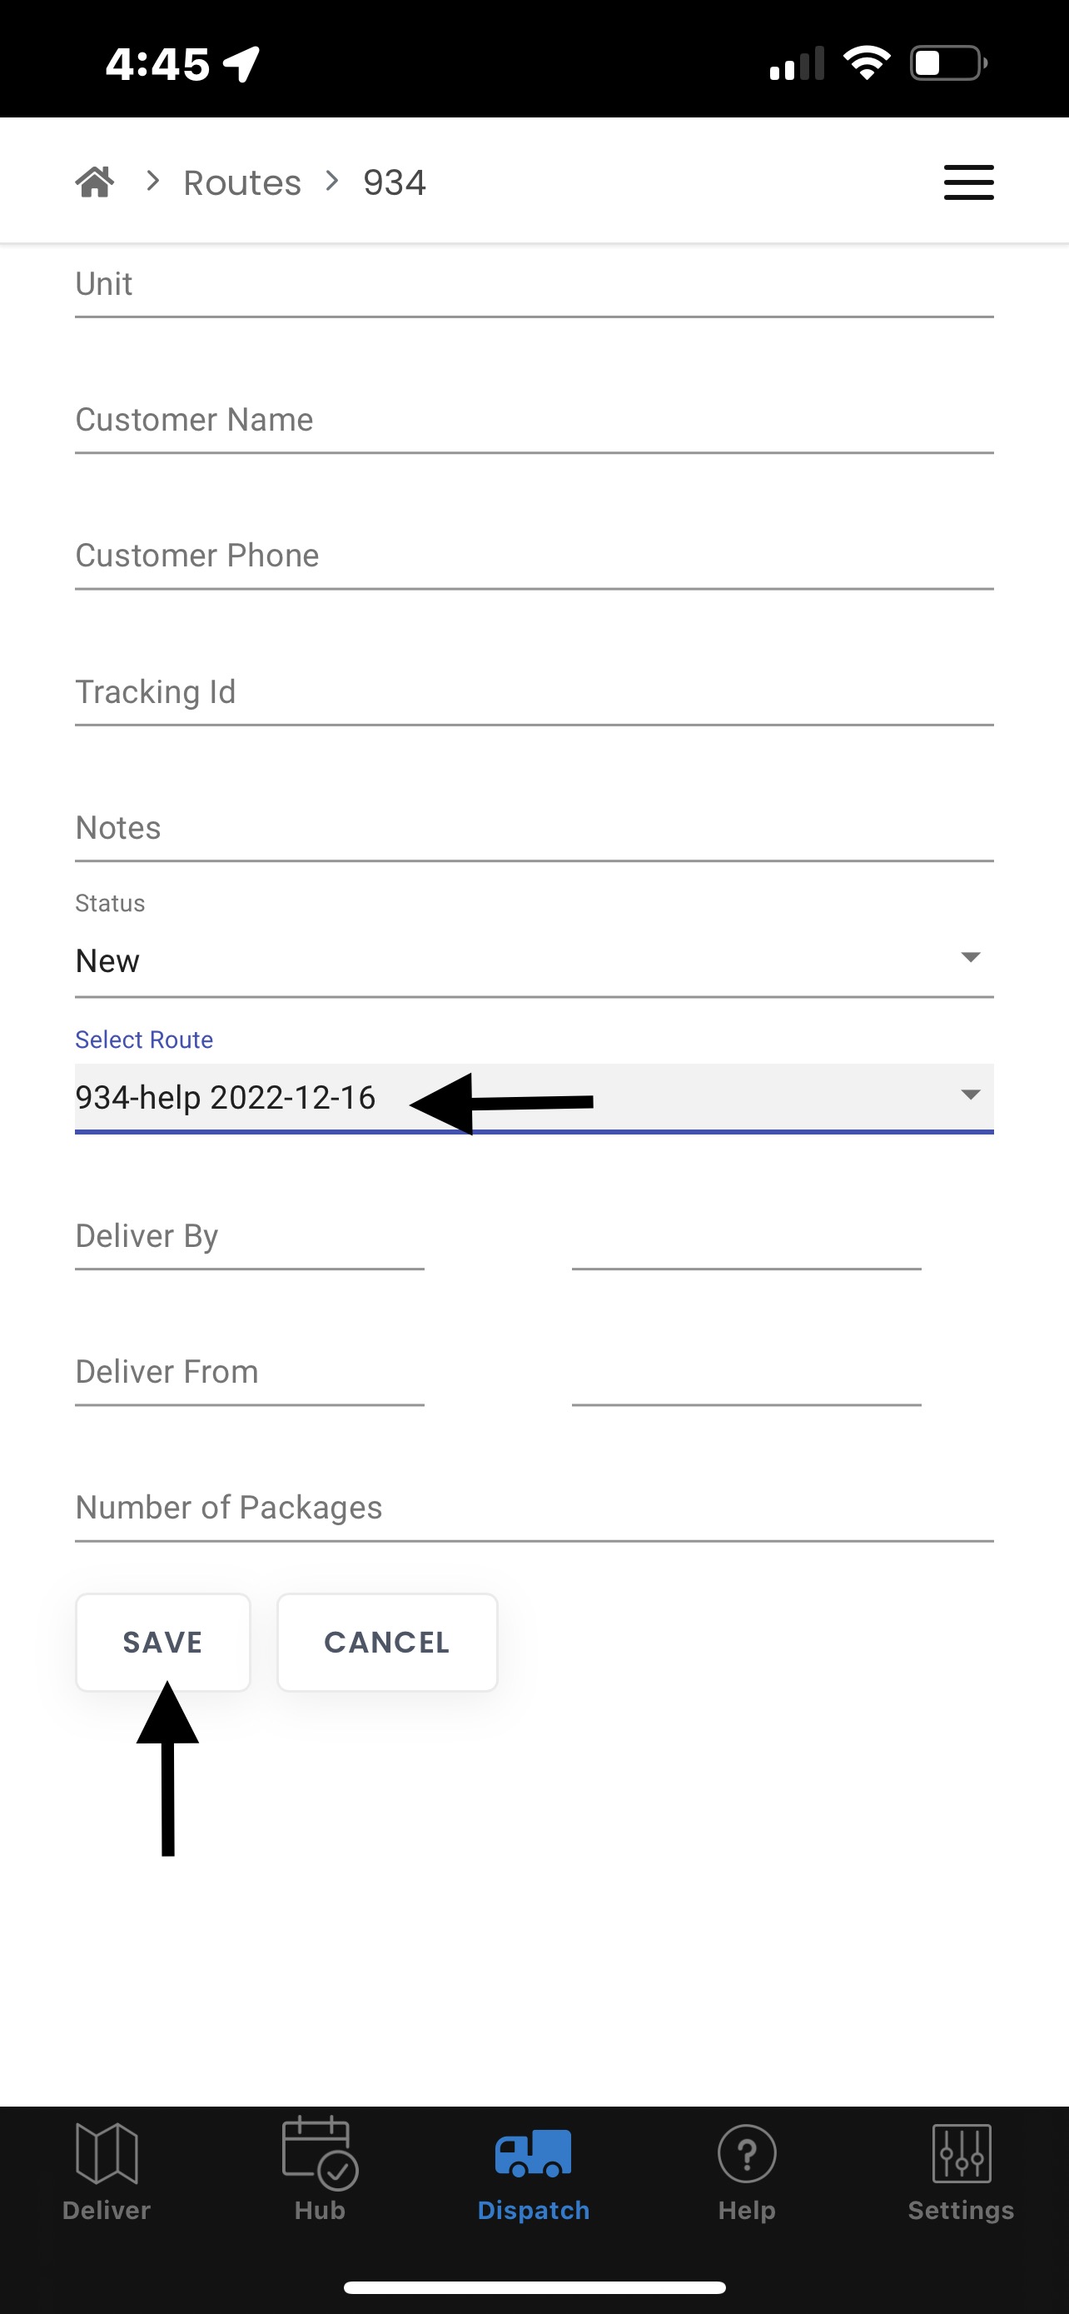1069x2314 pixels.
Task: Tap the home icon in breadcrumb
Action: pyautogui.click(x=95, y=182)
